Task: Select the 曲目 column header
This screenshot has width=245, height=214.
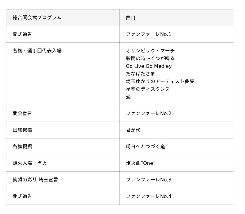Action: click(176, 18)
